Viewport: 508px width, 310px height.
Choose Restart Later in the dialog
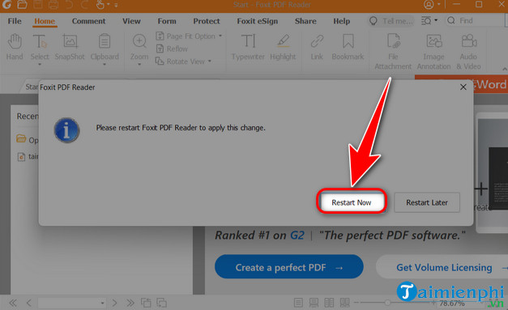427,202
